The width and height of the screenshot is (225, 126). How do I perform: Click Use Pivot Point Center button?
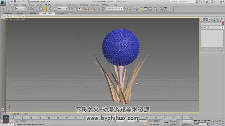pos(70,9)
